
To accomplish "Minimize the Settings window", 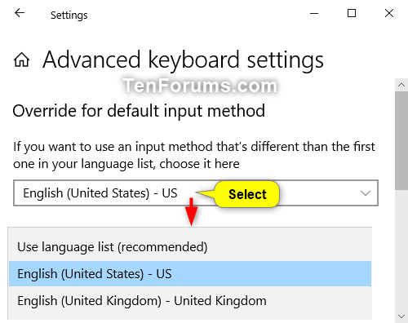I will 314,13.
